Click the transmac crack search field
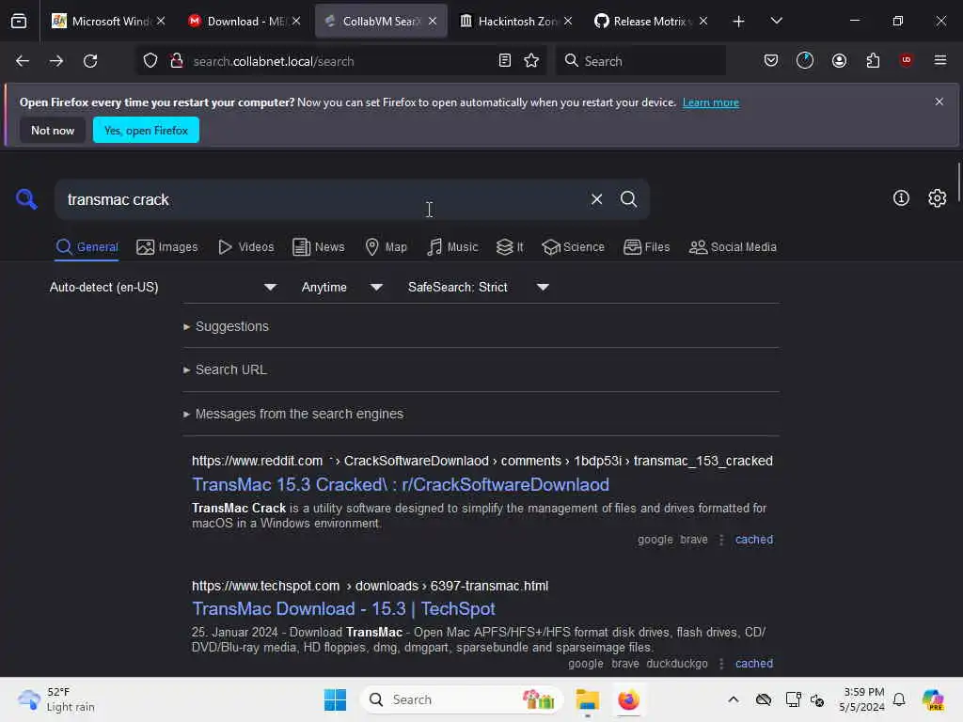Viewport: 963px width, 722px height. tap(320, 199)
